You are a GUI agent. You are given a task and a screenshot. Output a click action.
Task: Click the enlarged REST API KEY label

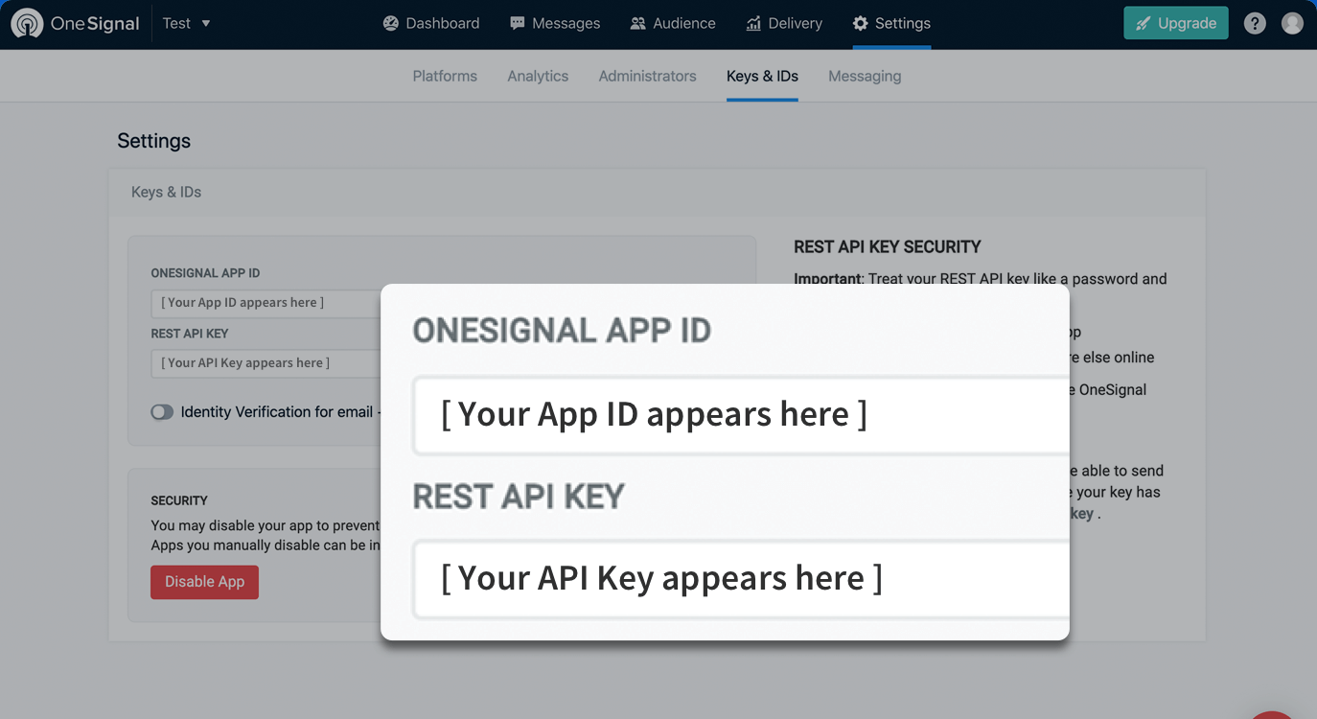pyautogui.click(x=519, y=497)
